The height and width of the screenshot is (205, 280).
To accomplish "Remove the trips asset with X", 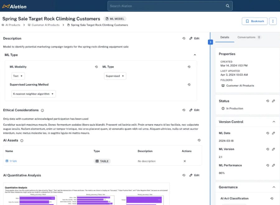I will tap(184, 161).
